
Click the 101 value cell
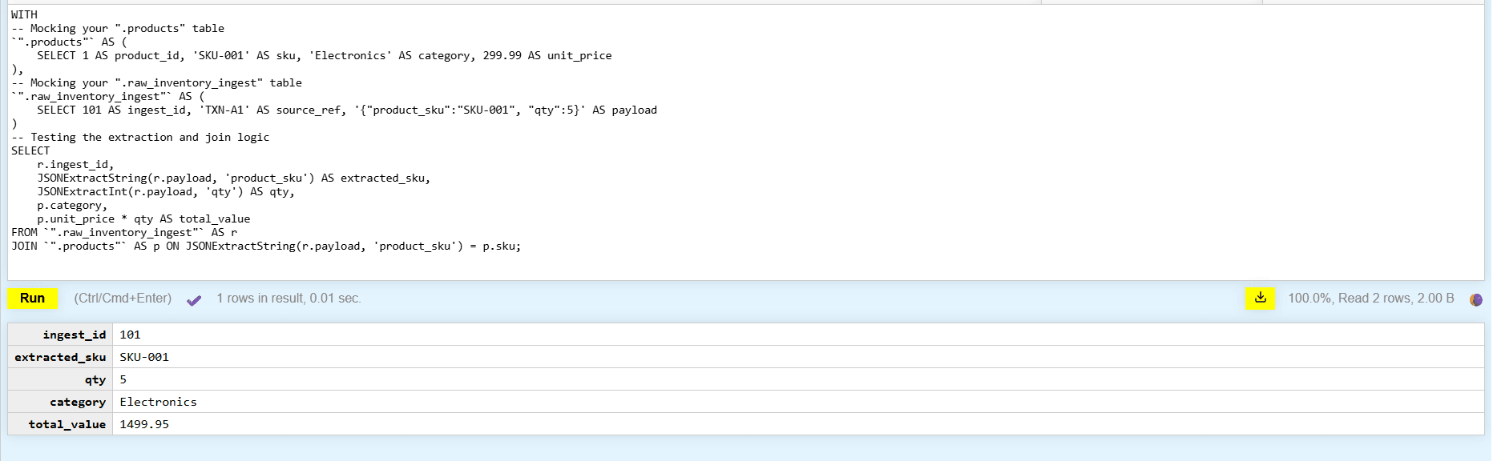pyautogui.click(x=130, y=335)
